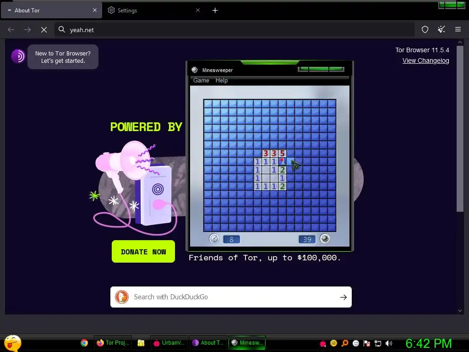The width and height of the screenshot is (469, 352).
Task: Click the Minesweeper clock timer icon
Action: coord(214,238)
